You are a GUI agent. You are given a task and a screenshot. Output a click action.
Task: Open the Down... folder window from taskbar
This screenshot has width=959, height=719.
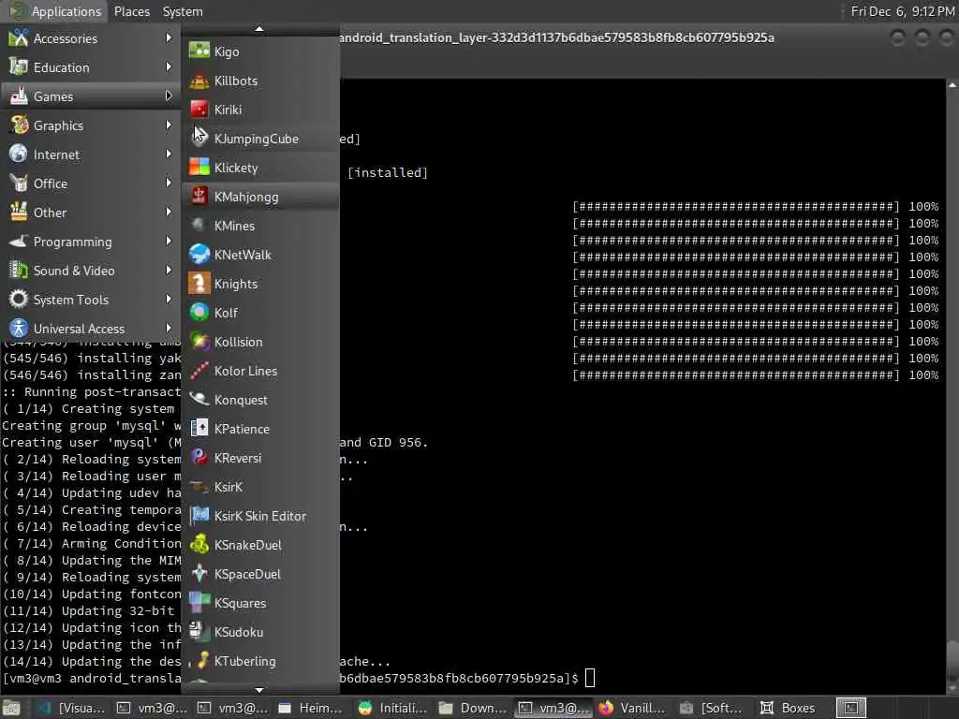coord(472,708)
